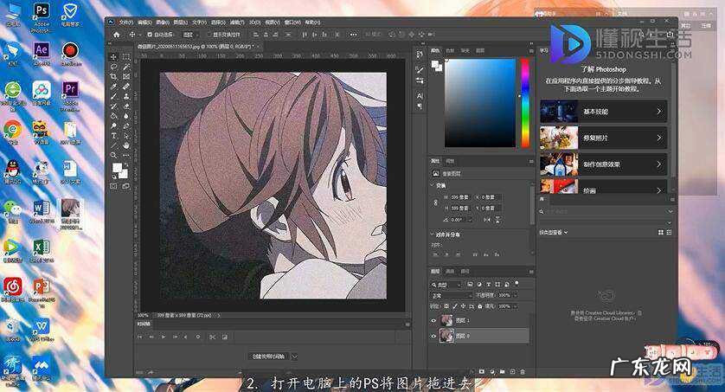Click the delete layer trash icon
Image resolution: width=725 pixels, height=392 pixels.
(x=523, y=371)
